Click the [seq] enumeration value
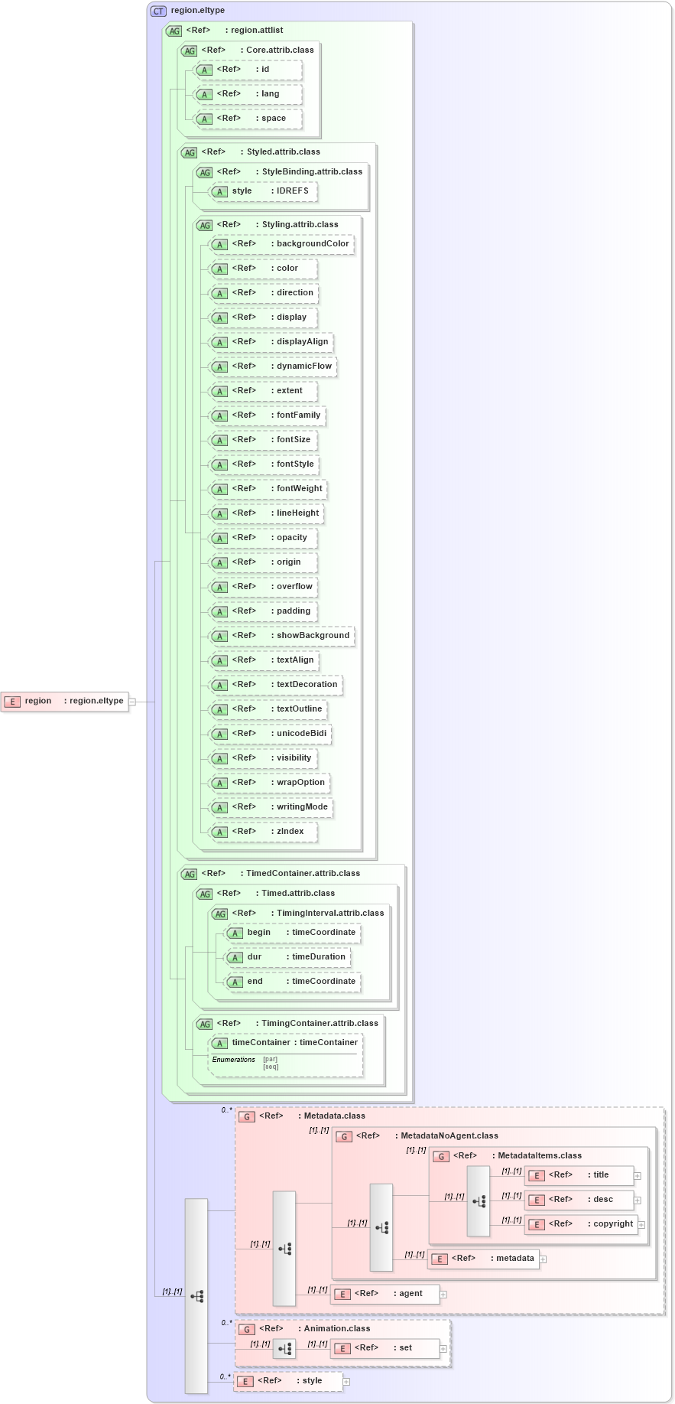The height and width of the screenshot is (1404, 675). click(x=271, y=1067)
